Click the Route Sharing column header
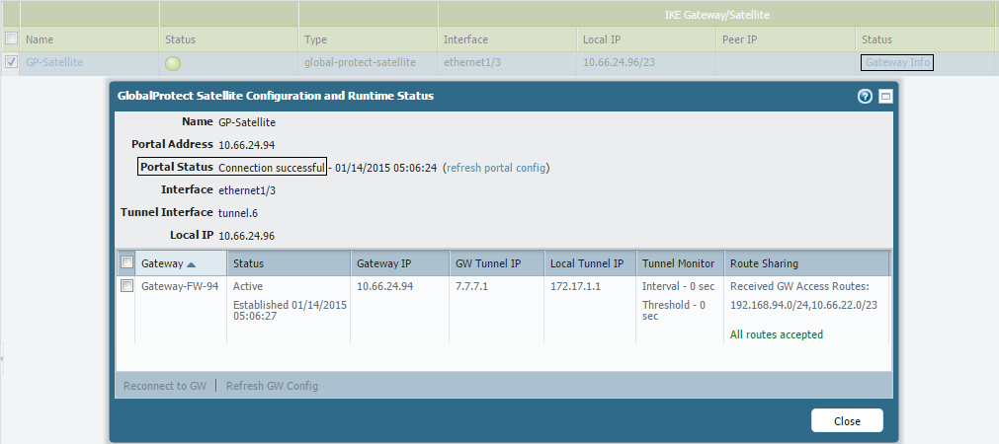This screenshot has width=999, height=444. click(806, 263)
